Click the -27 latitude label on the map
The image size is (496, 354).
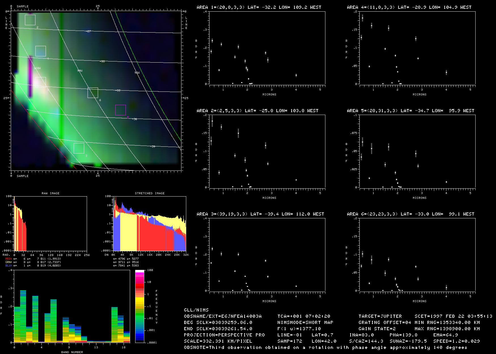click(x=89, y=31)
